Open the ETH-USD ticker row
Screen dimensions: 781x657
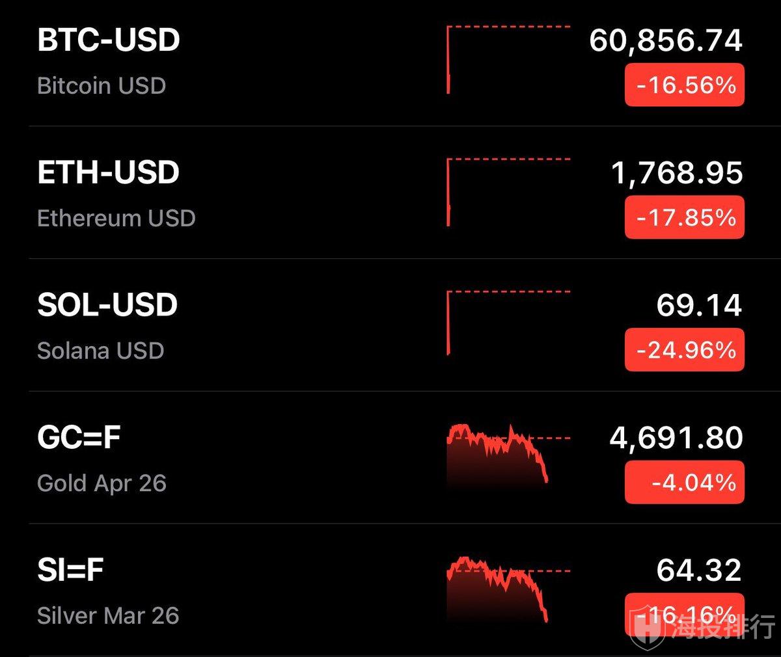109,173
